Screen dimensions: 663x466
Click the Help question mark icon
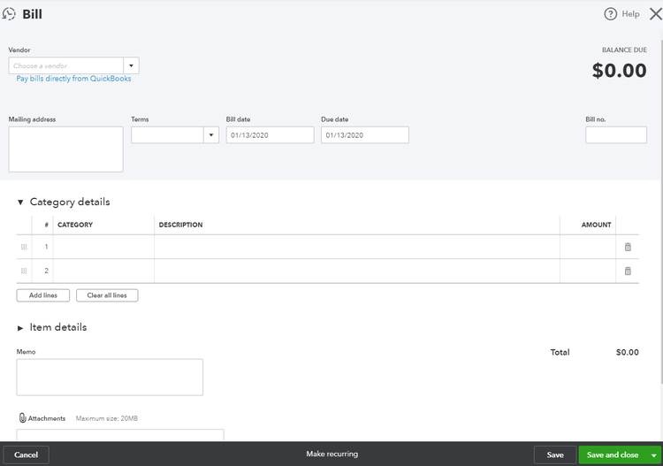[610, 14]
